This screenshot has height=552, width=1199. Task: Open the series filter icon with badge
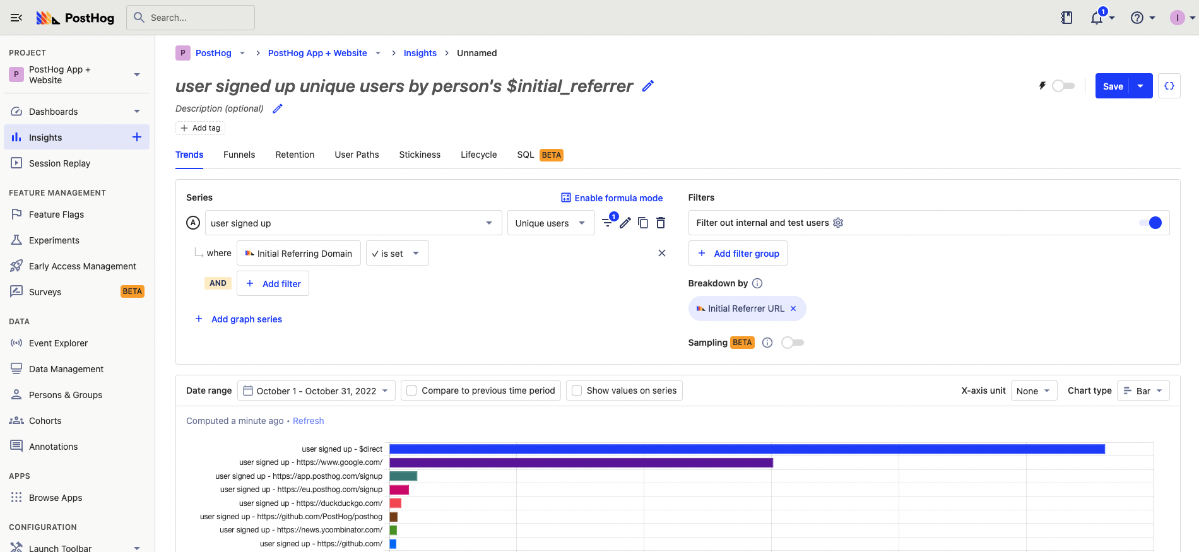coord(608,222)
